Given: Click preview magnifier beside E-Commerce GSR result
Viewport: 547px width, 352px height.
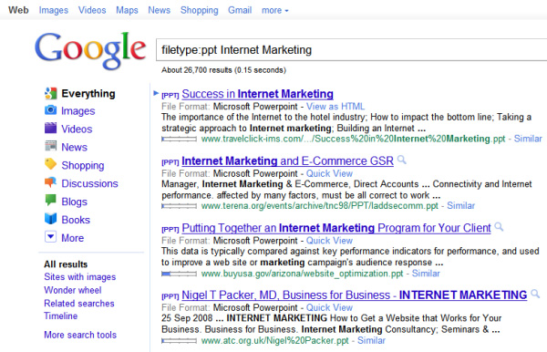Looking at the screenshot, I should point(402,160).
